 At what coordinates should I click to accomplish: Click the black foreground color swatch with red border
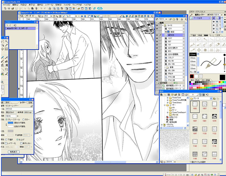192,76
